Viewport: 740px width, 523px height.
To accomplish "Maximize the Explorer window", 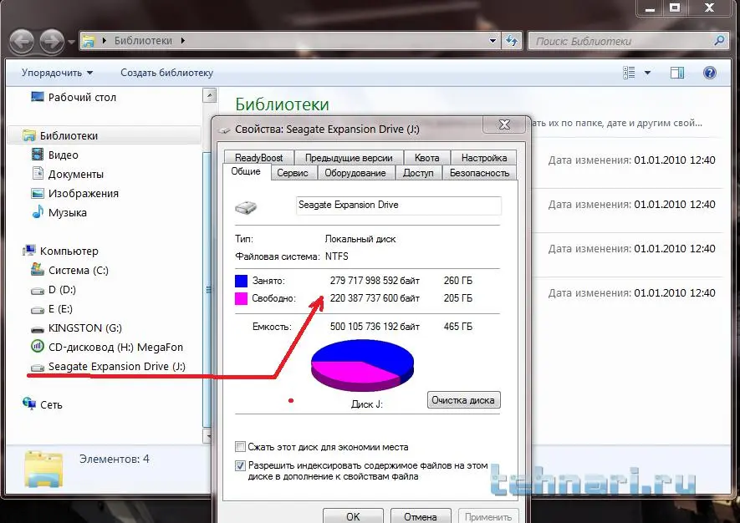I will [675, 8].
